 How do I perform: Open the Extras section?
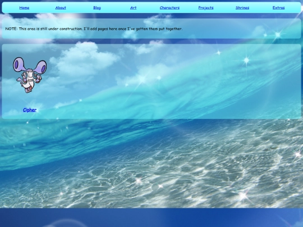click(x=278, y=8)
